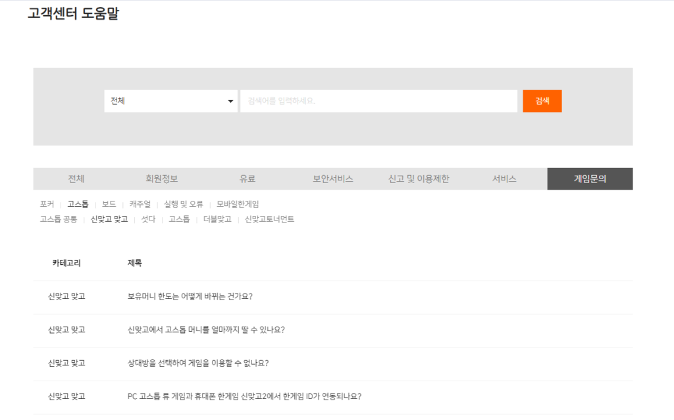Image resolution: width=674 pixels, height=420 pixels.
Task: Open the 캐주얼 subcategory
Action: point(140,204)
